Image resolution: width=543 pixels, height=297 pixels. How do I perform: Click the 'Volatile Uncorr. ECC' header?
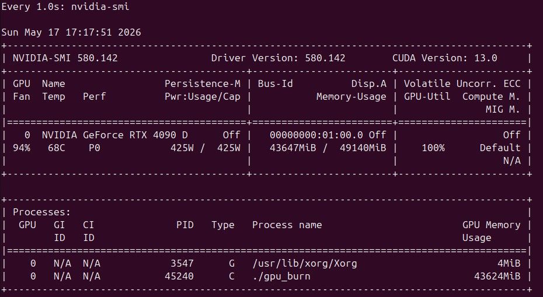click(x=462, y=84)
